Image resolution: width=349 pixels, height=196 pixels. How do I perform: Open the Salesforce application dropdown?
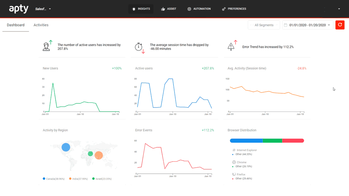(43, 9)
